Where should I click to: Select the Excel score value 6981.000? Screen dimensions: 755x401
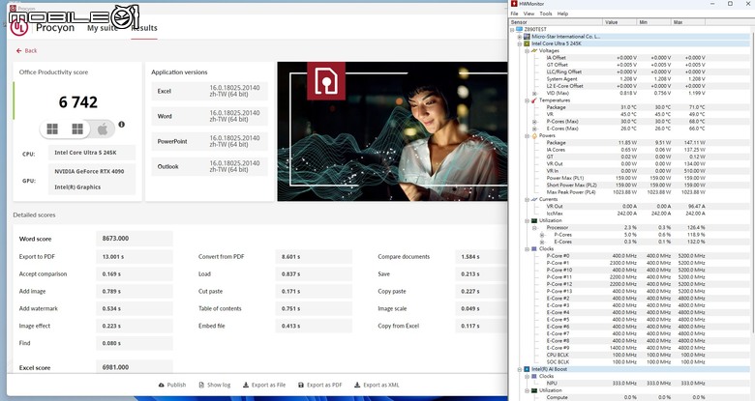tap(135, 367)
